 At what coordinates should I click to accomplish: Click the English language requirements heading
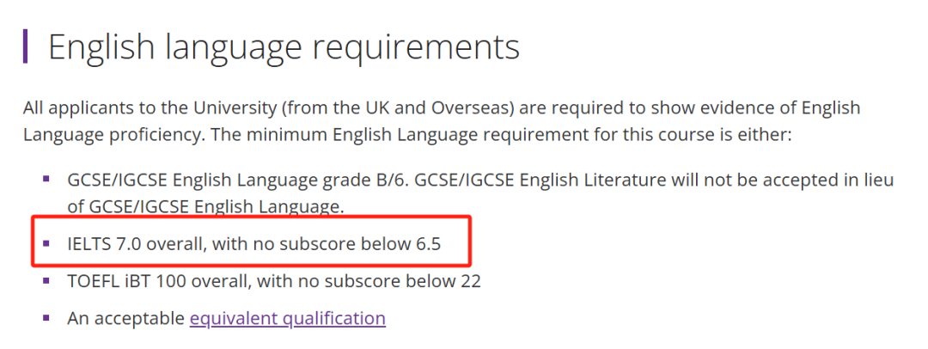284,46
